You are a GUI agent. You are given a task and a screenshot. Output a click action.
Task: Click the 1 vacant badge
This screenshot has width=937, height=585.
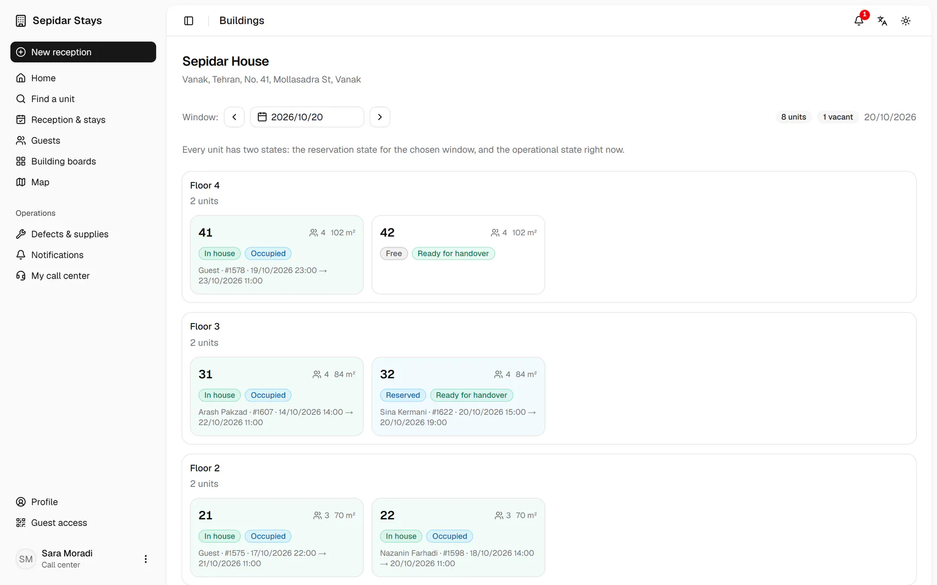[x=838, y=117]
